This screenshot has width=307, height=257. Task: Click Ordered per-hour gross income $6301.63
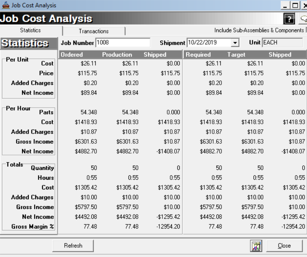(x=86, y=141)
